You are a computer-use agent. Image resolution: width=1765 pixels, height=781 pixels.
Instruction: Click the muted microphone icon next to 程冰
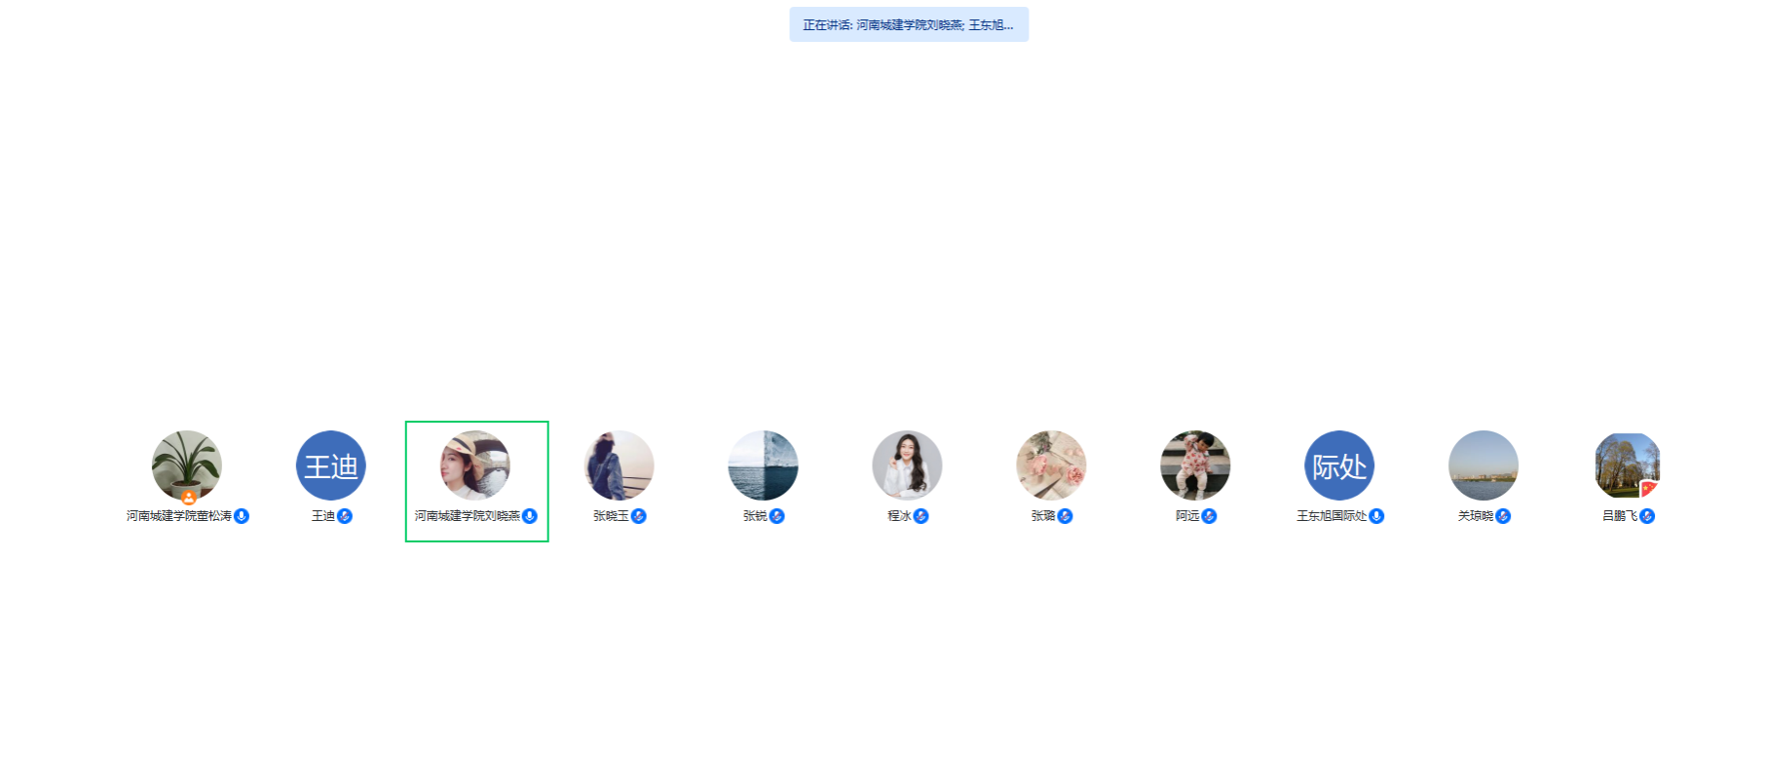921,516
